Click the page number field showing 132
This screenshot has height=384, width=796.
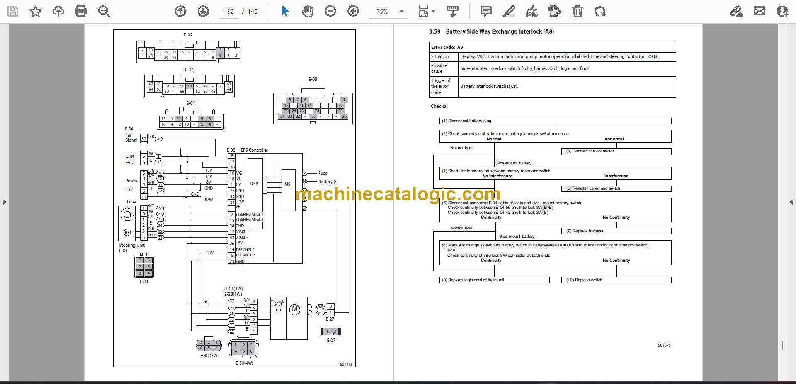(x=229, y=12)
